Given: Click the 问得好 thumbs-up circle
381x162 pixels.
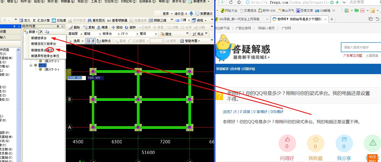Looking at the screenshot, I should click(x=287, y=143).
